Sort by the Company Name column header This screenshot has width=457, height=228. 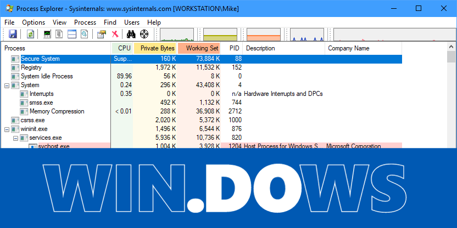click(x=363, y=48)
